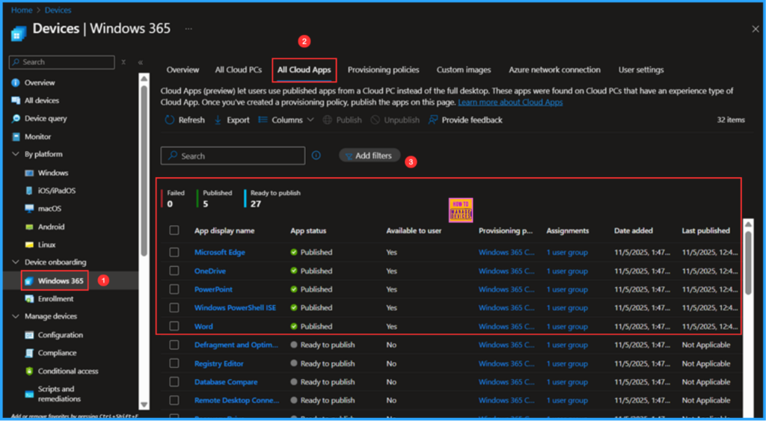Open the Azure network connection tab
The width and height of the screenshot is (766, 421).
(554, 70)
